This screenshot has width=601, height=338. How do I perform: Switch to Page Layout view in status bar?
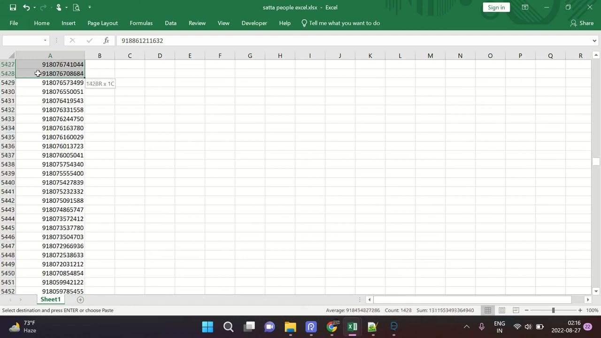pos(502,310)
